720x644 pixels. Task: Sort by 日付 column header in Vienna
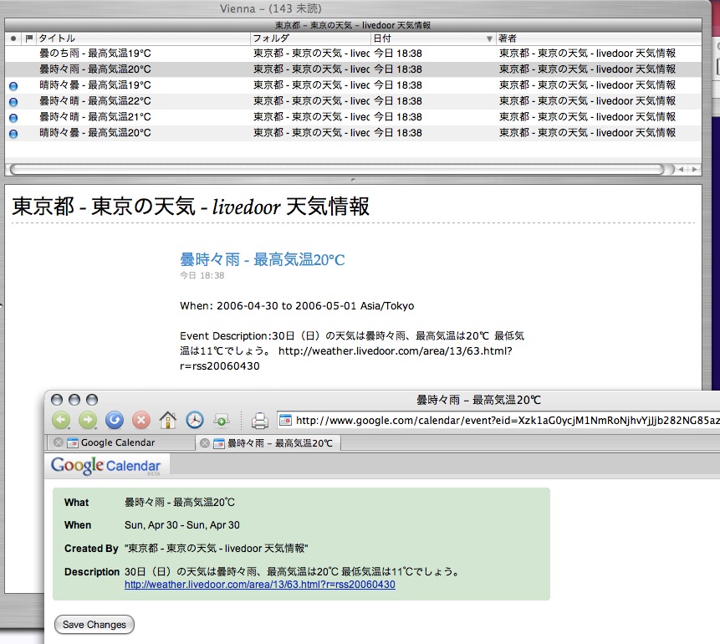point(432,38)
